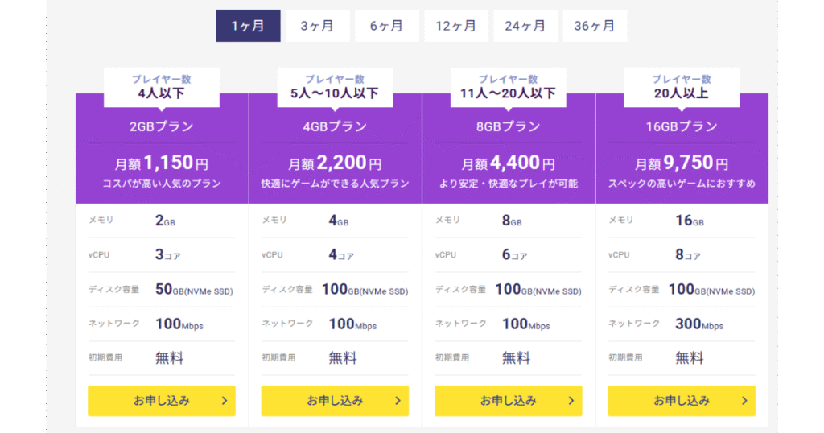Open the 36ヶ月 contract tab

click(x=595, y=26)
